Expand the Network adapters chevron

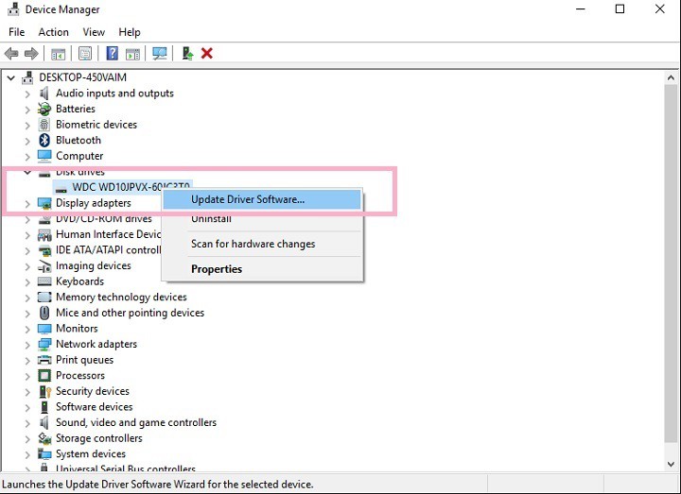pos(27,345)
